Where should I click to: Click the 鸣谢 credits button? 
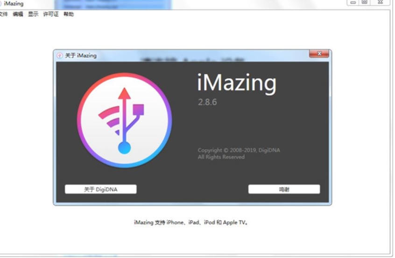point(284,189)
